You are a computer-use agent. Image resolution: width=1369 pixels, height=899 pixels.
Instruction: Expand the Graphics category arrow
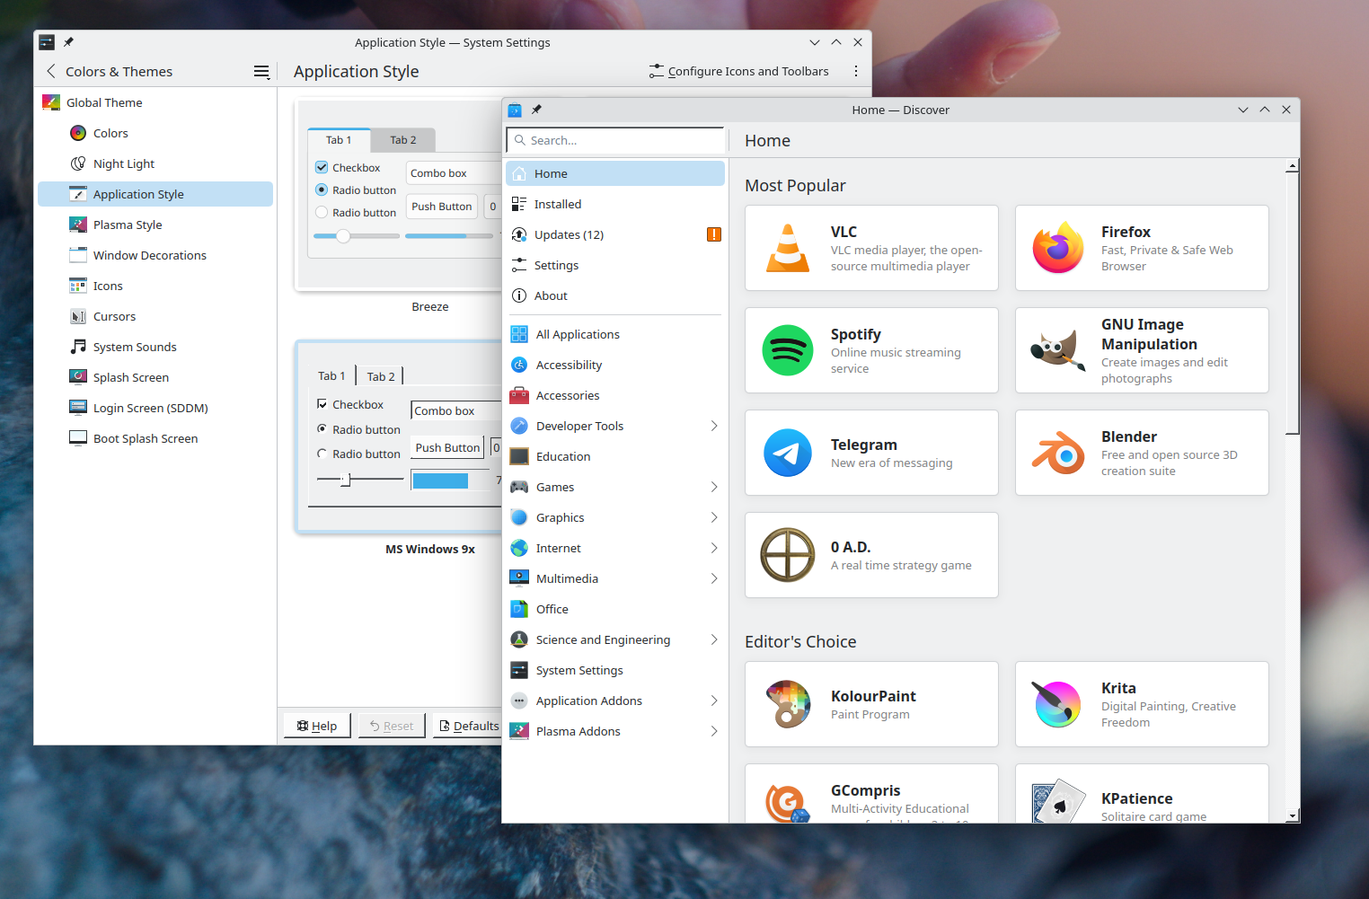714,517
